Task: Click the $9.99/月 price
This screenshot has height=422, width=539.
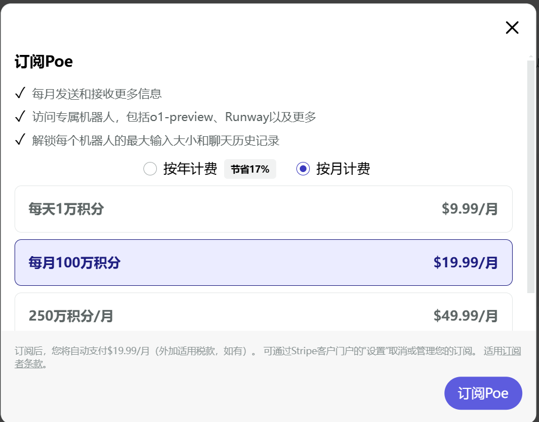Action: [x=470, y=209]
